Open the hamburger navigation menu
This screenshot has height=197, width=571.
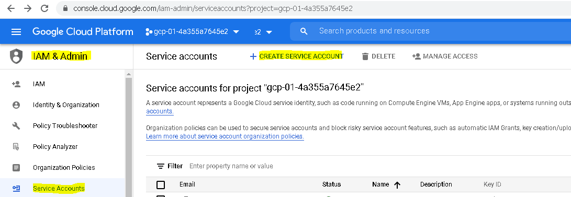(16, 32)
